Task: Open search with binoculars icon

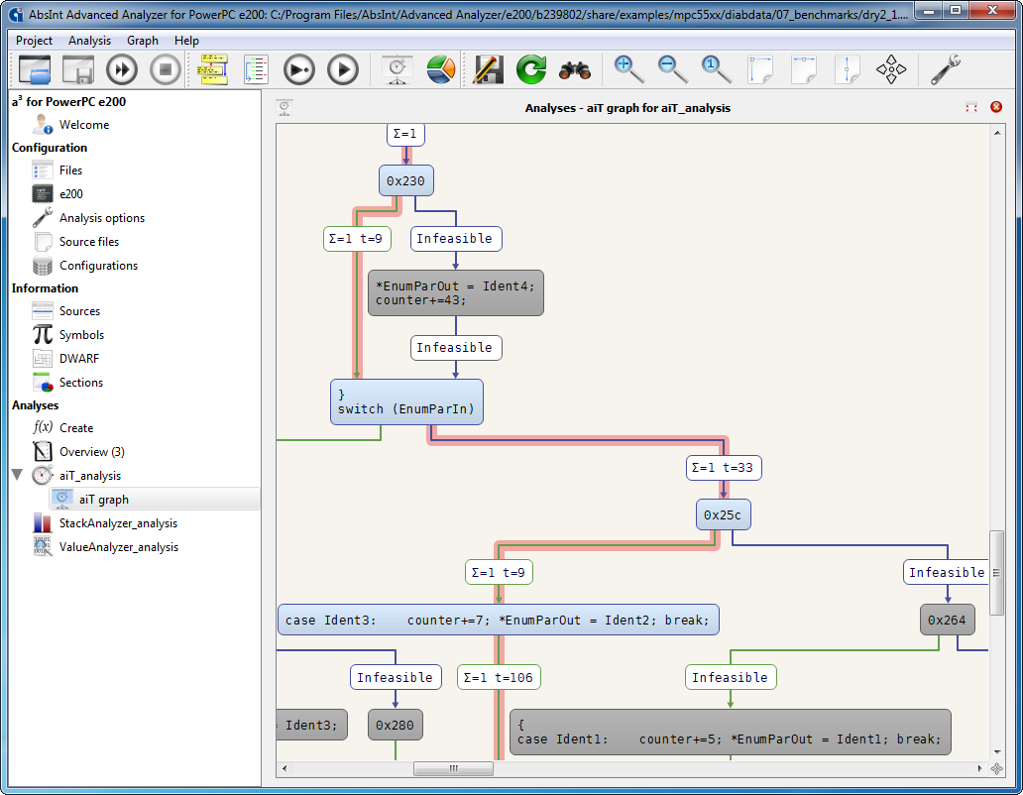Action: 575,69
